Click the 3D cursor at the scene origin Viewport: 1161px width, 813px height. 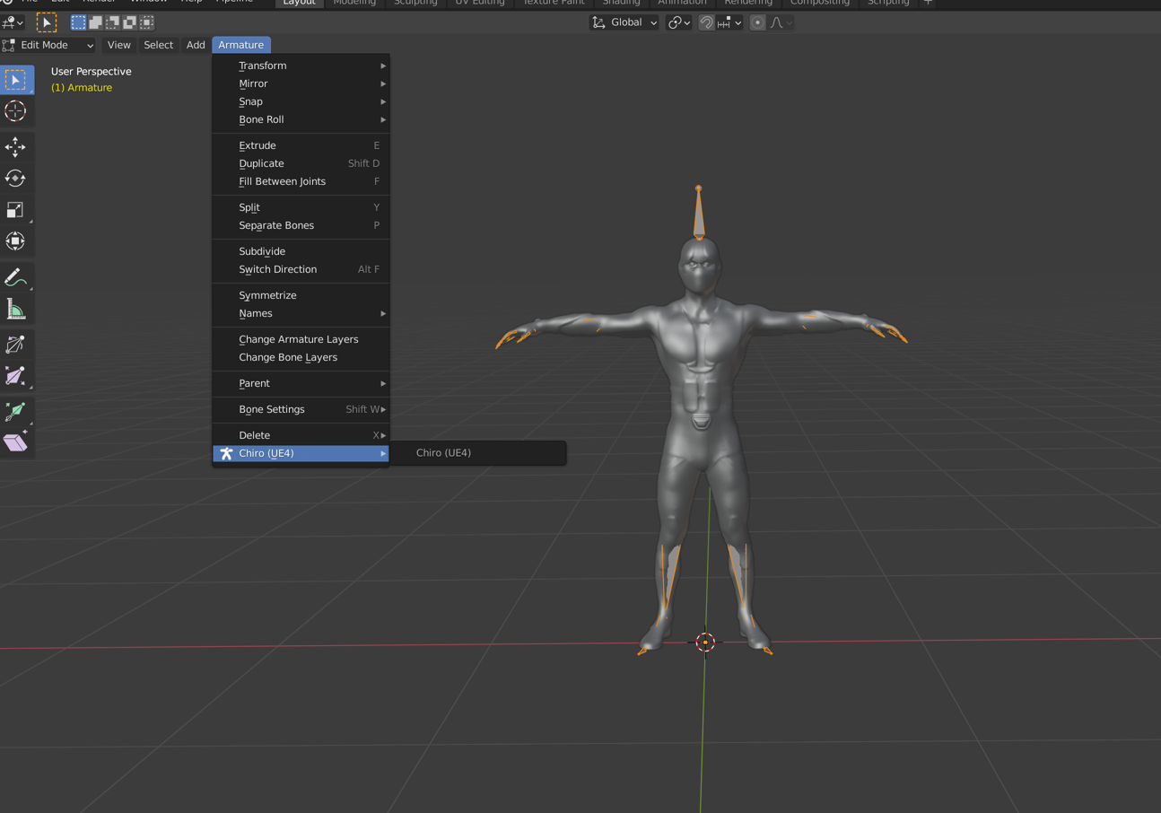click(x=705, y=642)
